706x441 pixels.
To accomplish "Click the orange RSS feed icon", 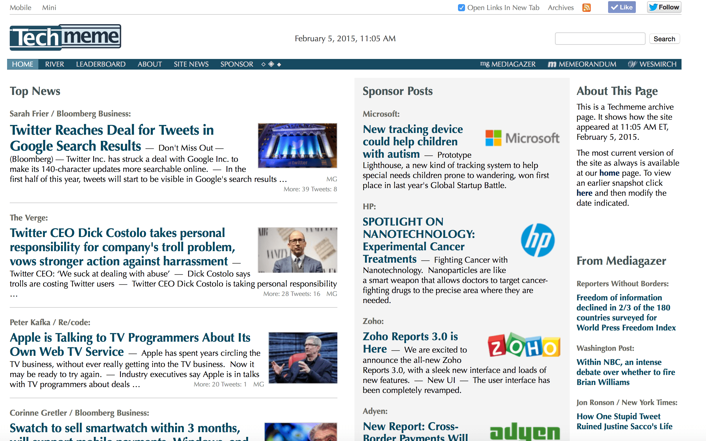I will [586, 8].
